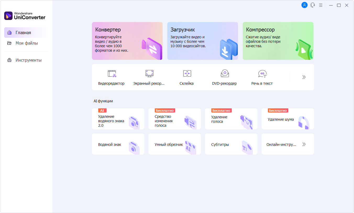Open the Удаление шума card
The width and height of the screenshot is (354, 213).
click(288, 119)
